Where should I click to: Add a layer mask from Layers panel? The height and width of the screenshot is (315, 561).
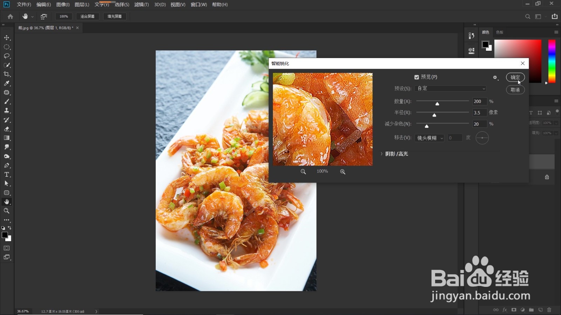coord(514,310)
